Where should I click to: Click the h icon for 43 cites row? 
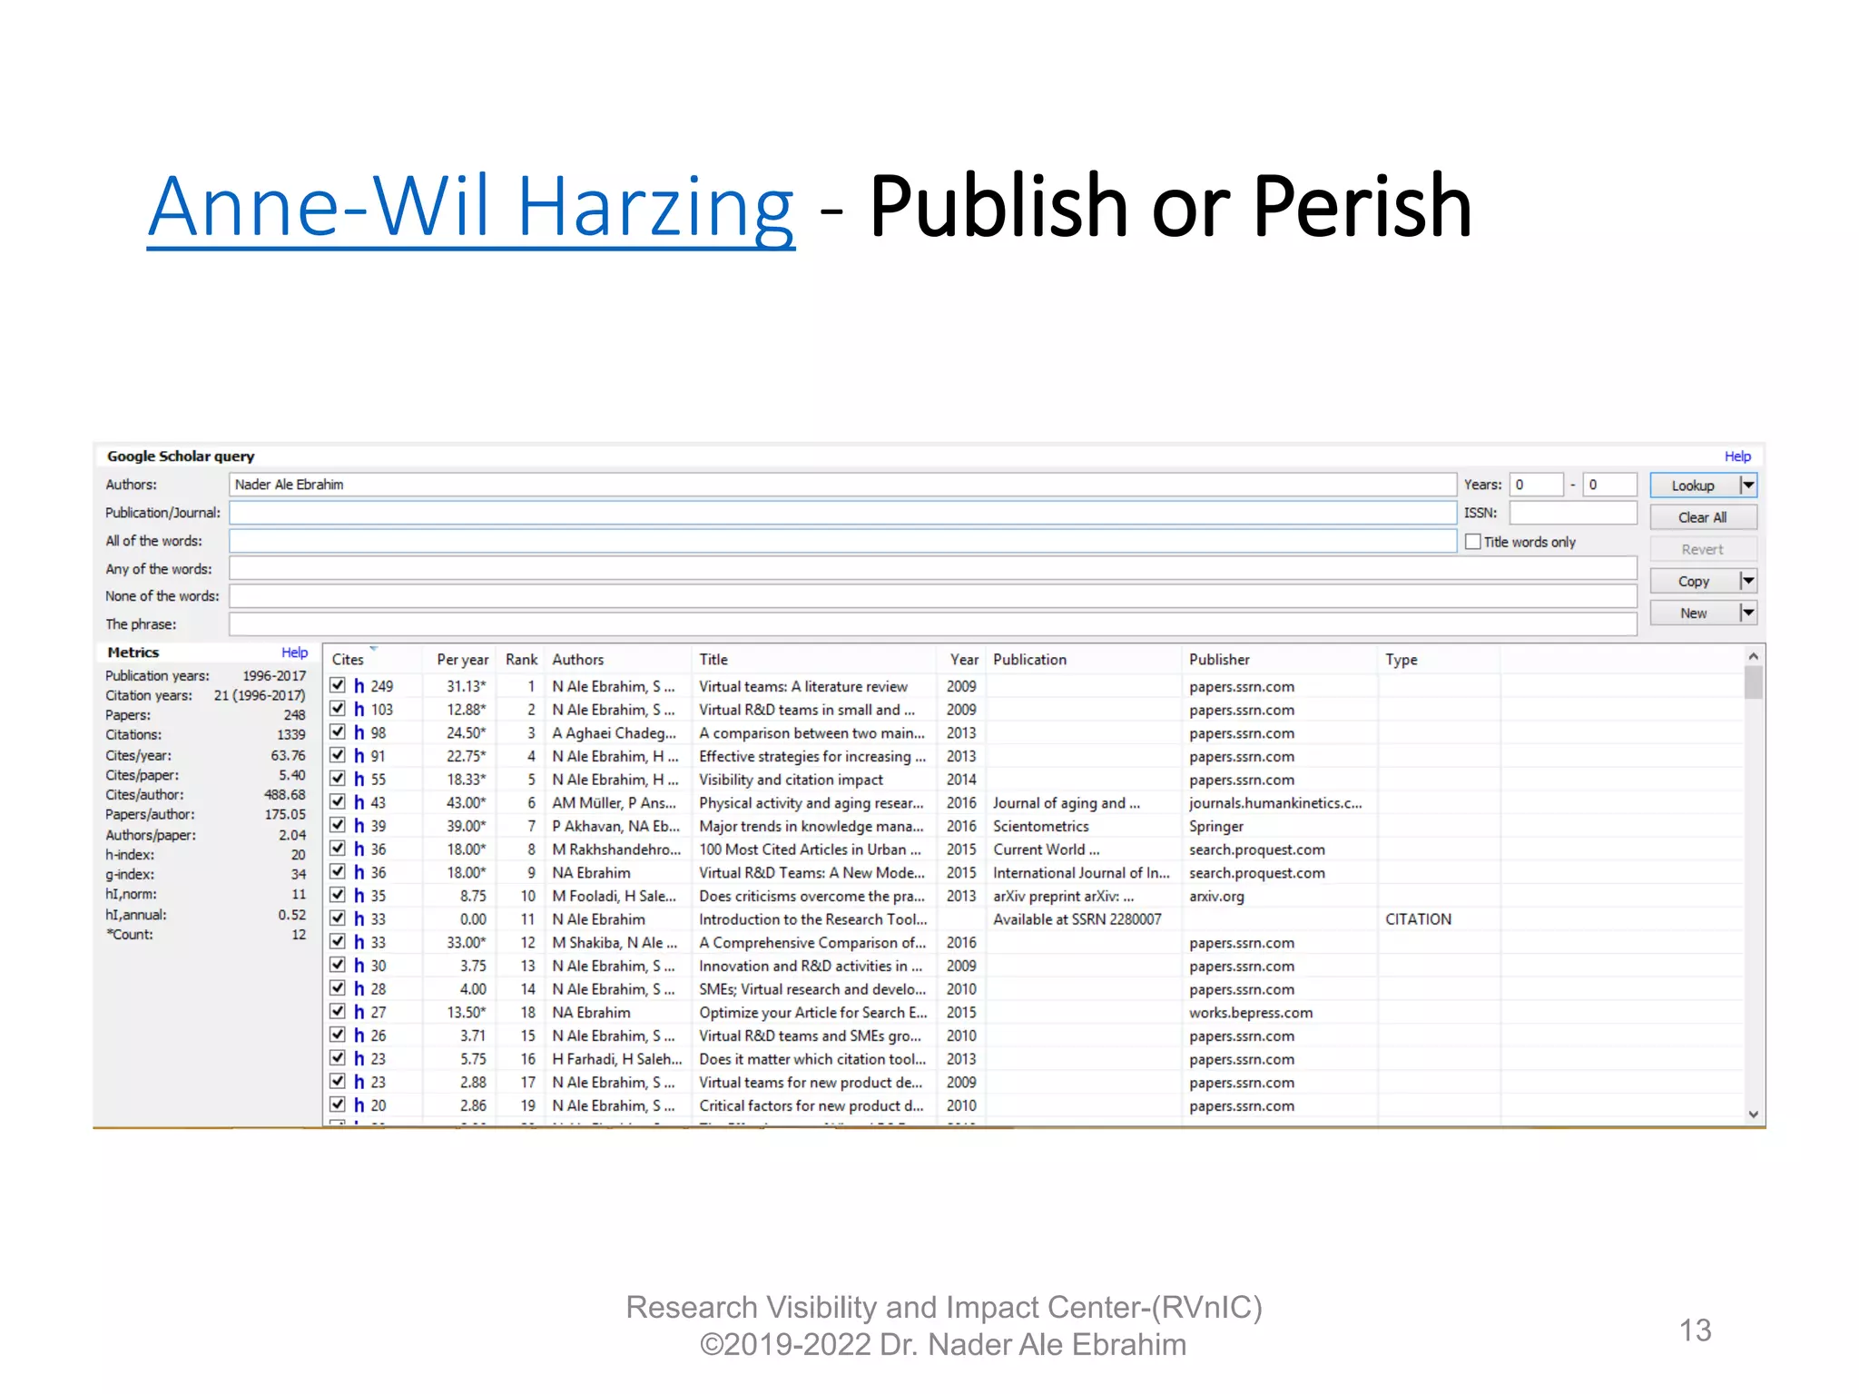click(359, 802)
